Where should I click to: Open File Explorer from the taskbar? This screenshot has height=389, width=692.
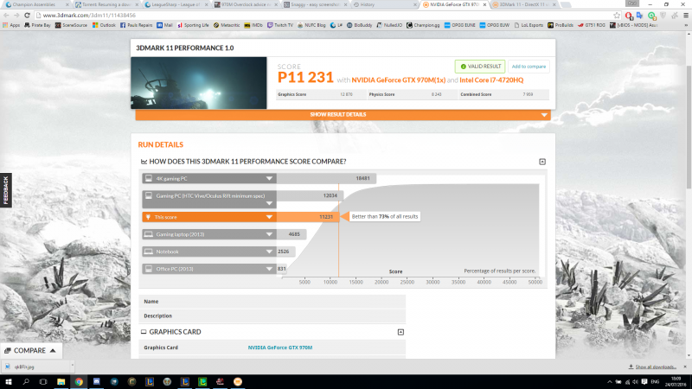61,381
